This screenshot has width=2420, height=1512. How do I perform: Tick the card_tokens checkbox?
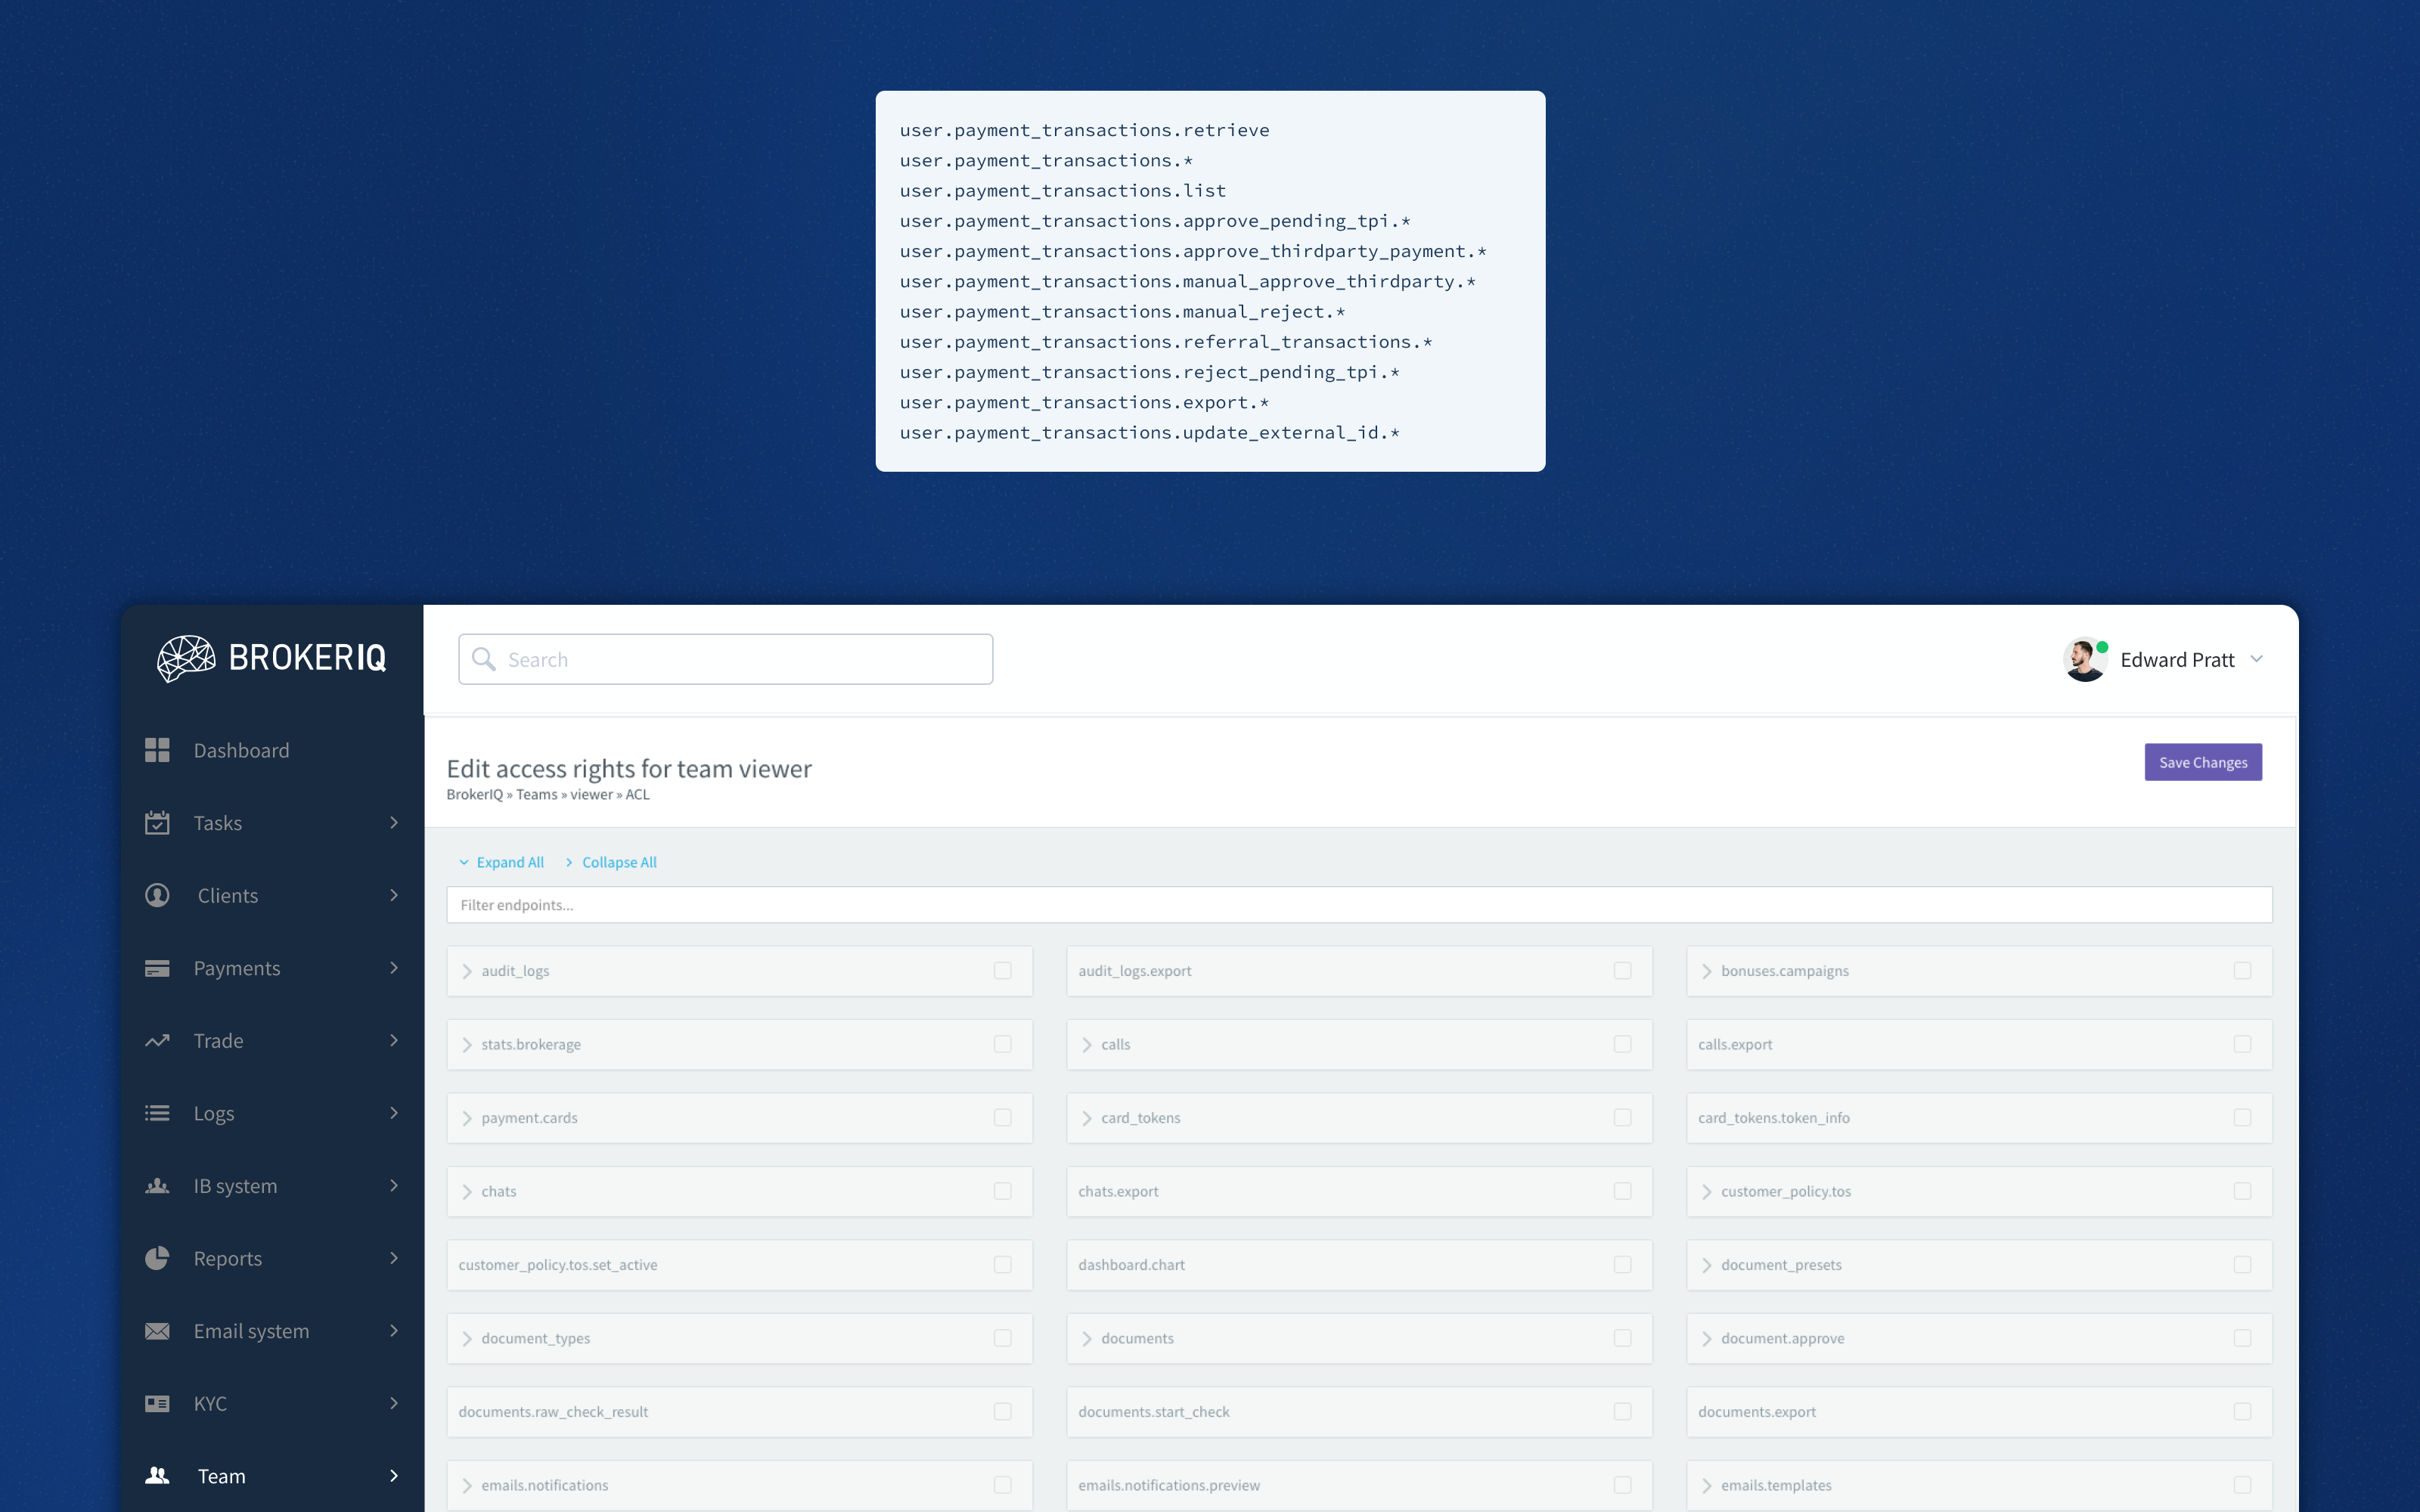coord(1622,1118)
